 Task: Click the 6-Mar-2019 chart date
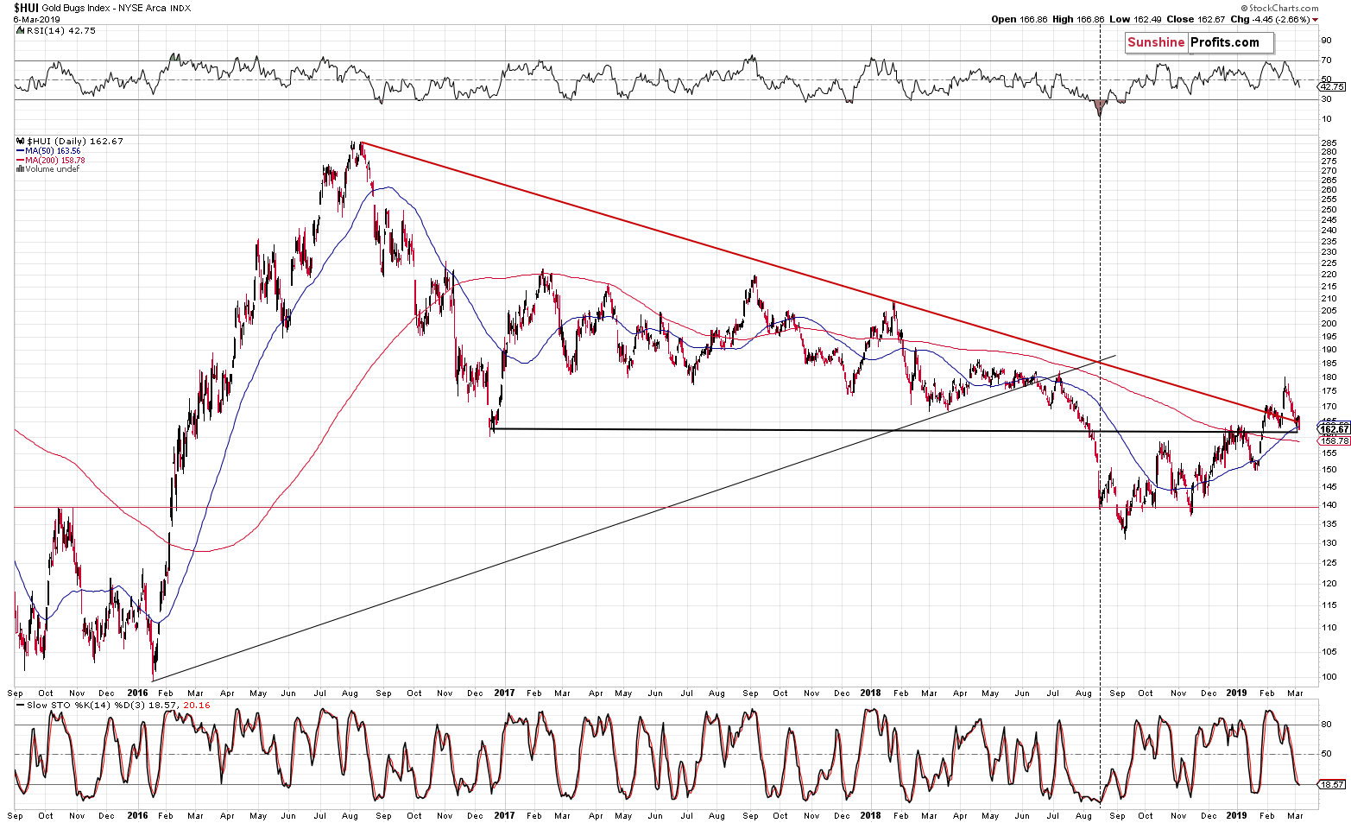[x=36, y=19]
